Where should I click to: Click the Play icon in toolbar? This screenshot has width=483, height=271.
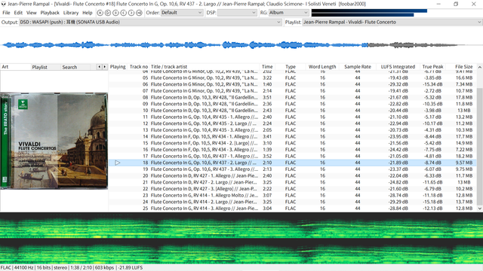108,13
